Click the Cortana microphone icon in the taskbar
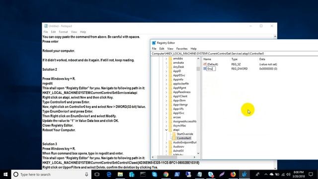 click(86, 175)
